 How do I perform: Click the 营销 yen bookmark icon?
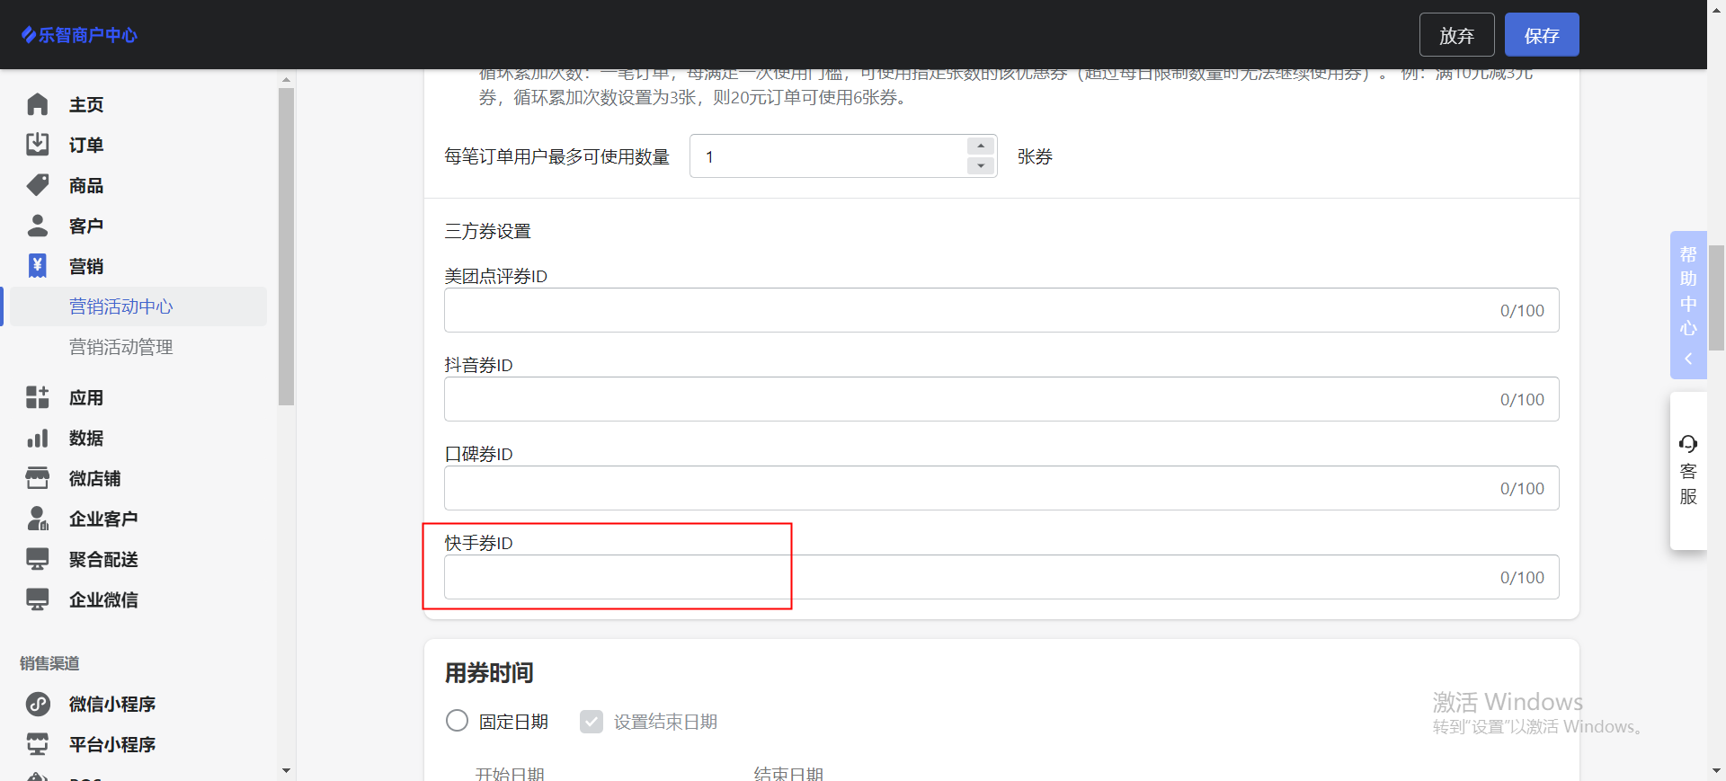(x=37, y=266)
